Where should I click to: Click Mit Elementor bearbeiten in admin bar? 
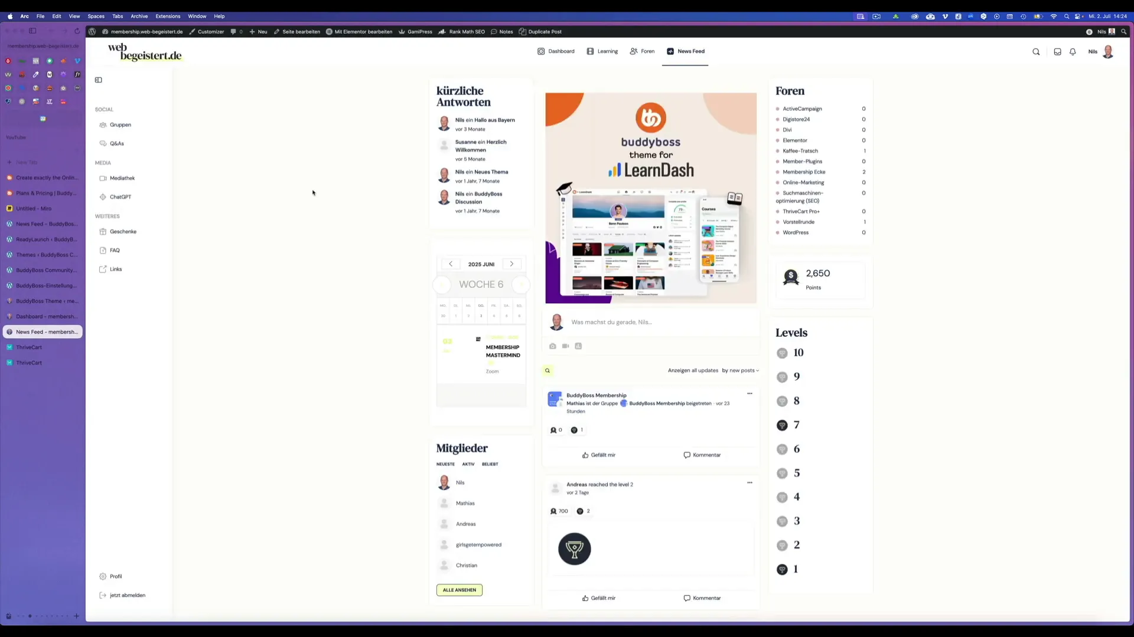pos(359,32)
